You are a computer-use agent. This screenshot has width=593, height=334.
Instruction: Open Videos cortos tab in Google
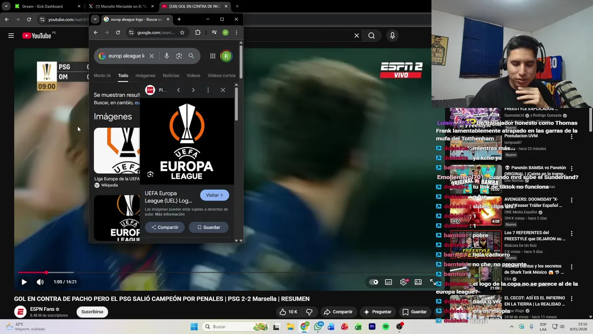point(221,76)
